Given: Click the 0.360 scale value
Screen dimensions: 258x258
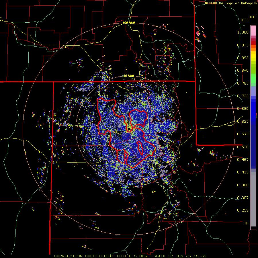Looking at the screenshot, I should pyautogui.click(x=243, y=185).
